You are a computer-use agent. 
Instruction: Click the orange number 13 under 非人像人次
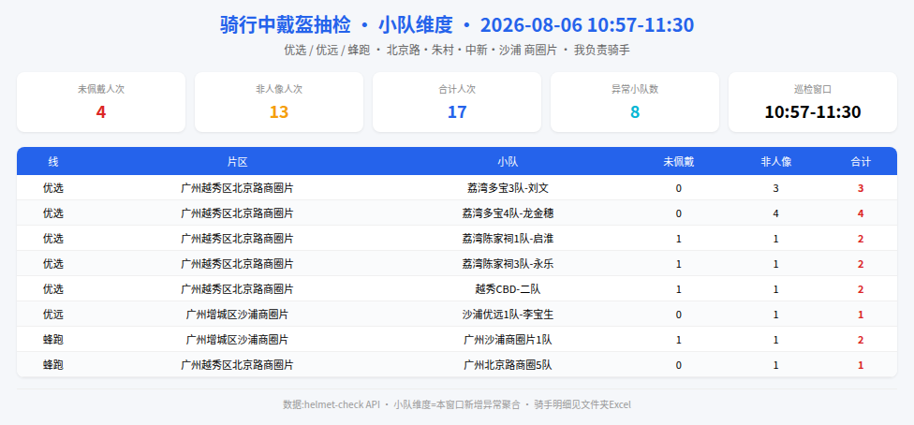tap(279, 112)
